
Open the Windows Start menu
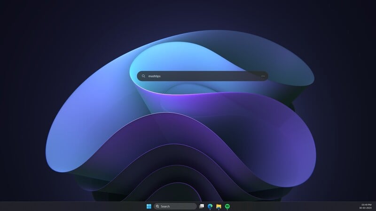[149, 206]
